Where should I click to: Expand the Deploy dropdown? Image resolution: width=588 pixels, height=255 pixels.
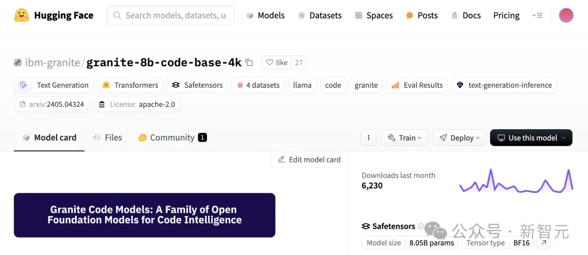(x=459, y=138)
